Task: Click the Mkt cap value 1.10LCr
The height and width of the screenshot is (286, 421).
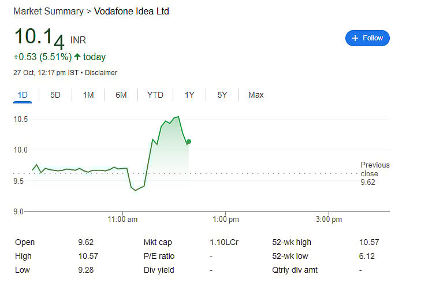Action: 222,243
